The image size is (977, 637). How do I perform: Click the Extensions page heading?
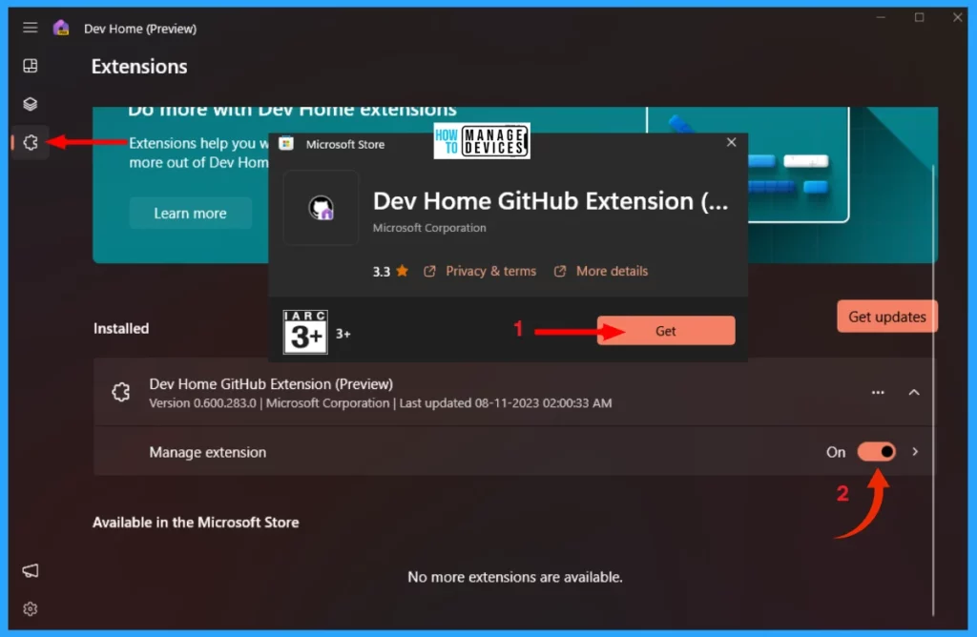tap(139, 67)
